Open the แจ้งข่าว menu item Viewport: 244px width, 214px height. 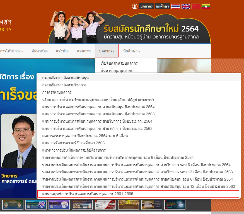[x=62, y=51]
